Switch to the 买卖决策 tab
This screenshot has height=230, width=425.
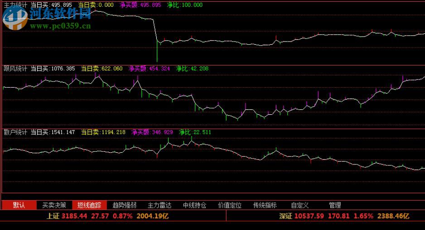tap(54, 205)
